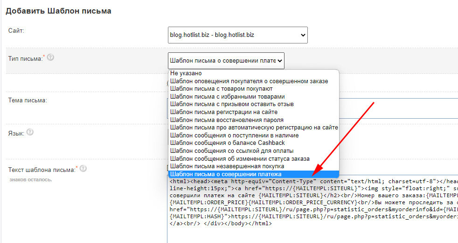Pick Шаблон письма с избранными товарами
The height and width of the screenshot is (243, 458).
227,96
